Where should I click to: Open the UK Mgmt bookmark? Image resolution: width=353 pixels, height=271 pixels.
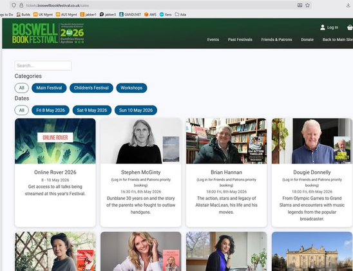(x=43, y=14)
